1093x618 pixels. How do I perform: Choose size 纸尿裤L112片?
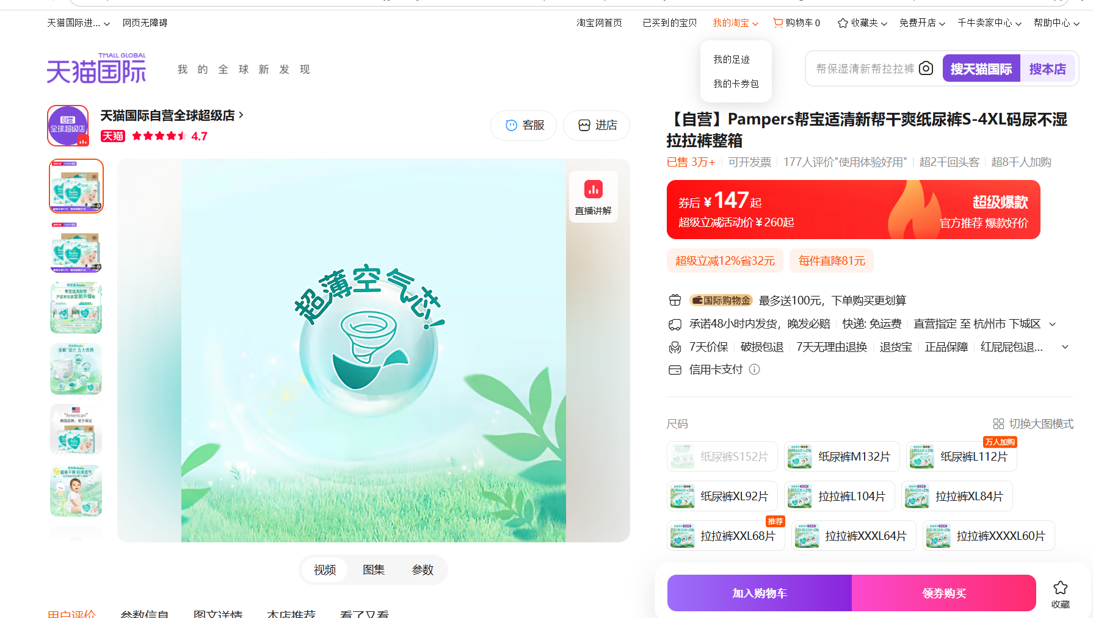[x=962, y=456]
